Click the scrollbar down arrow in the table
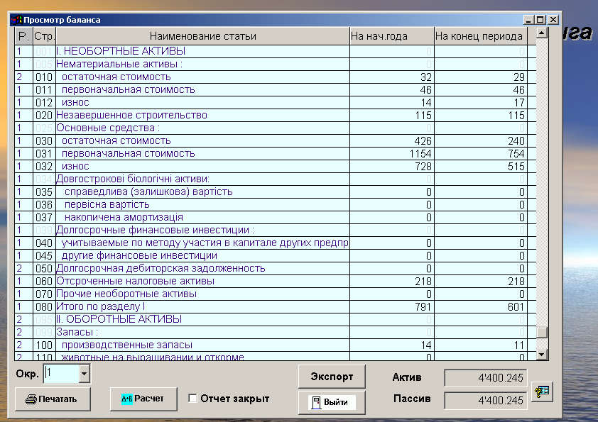Image resolution: width=598 pixels, height=422 pixels. (542, 355)
